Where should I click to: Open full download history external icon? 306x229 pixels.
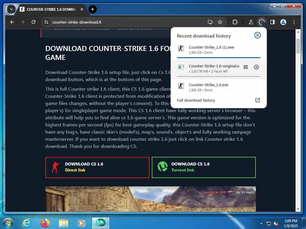point(257,100)
